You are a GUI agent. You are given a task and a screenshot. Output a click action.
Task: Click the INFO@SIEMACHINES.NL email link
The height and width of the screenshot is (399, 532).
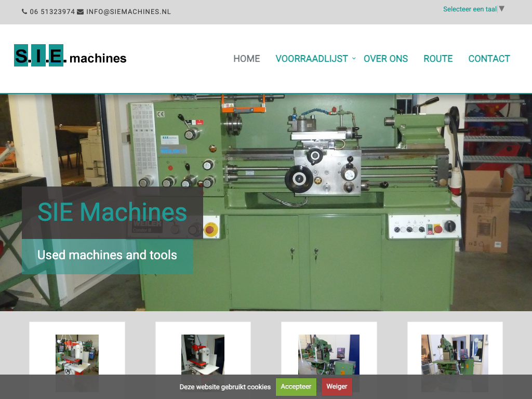(x=128, y=11)
